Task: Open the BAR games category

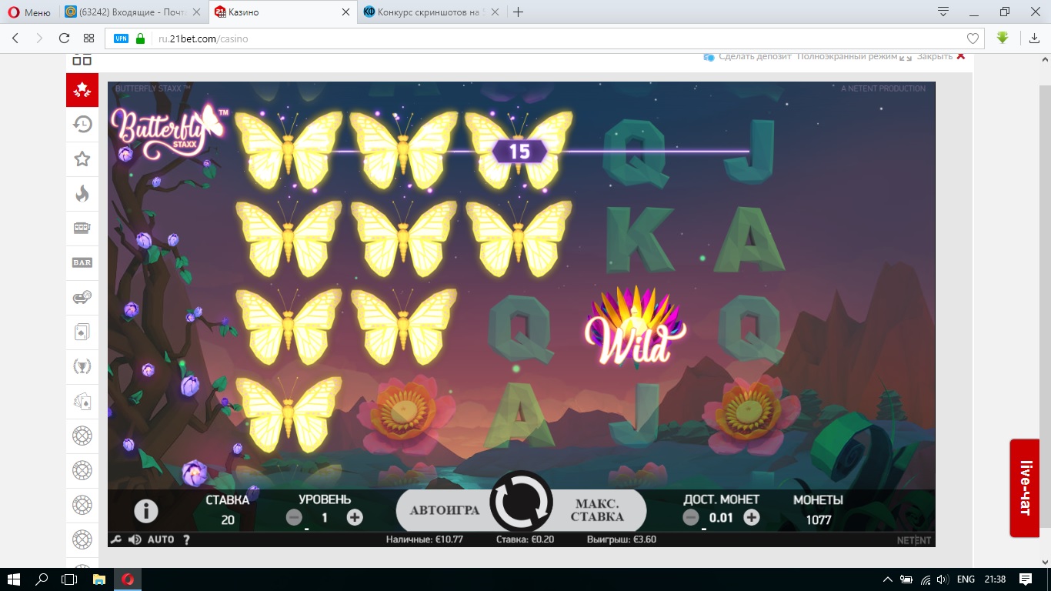Action: [x=82, y=262]
